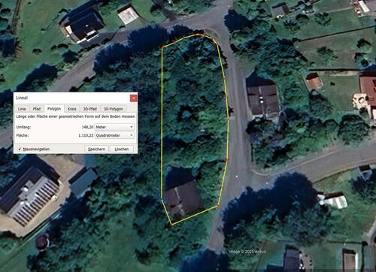Click the Löschen button
This screenshot has width=376, height=272.
tap(122, 149)
